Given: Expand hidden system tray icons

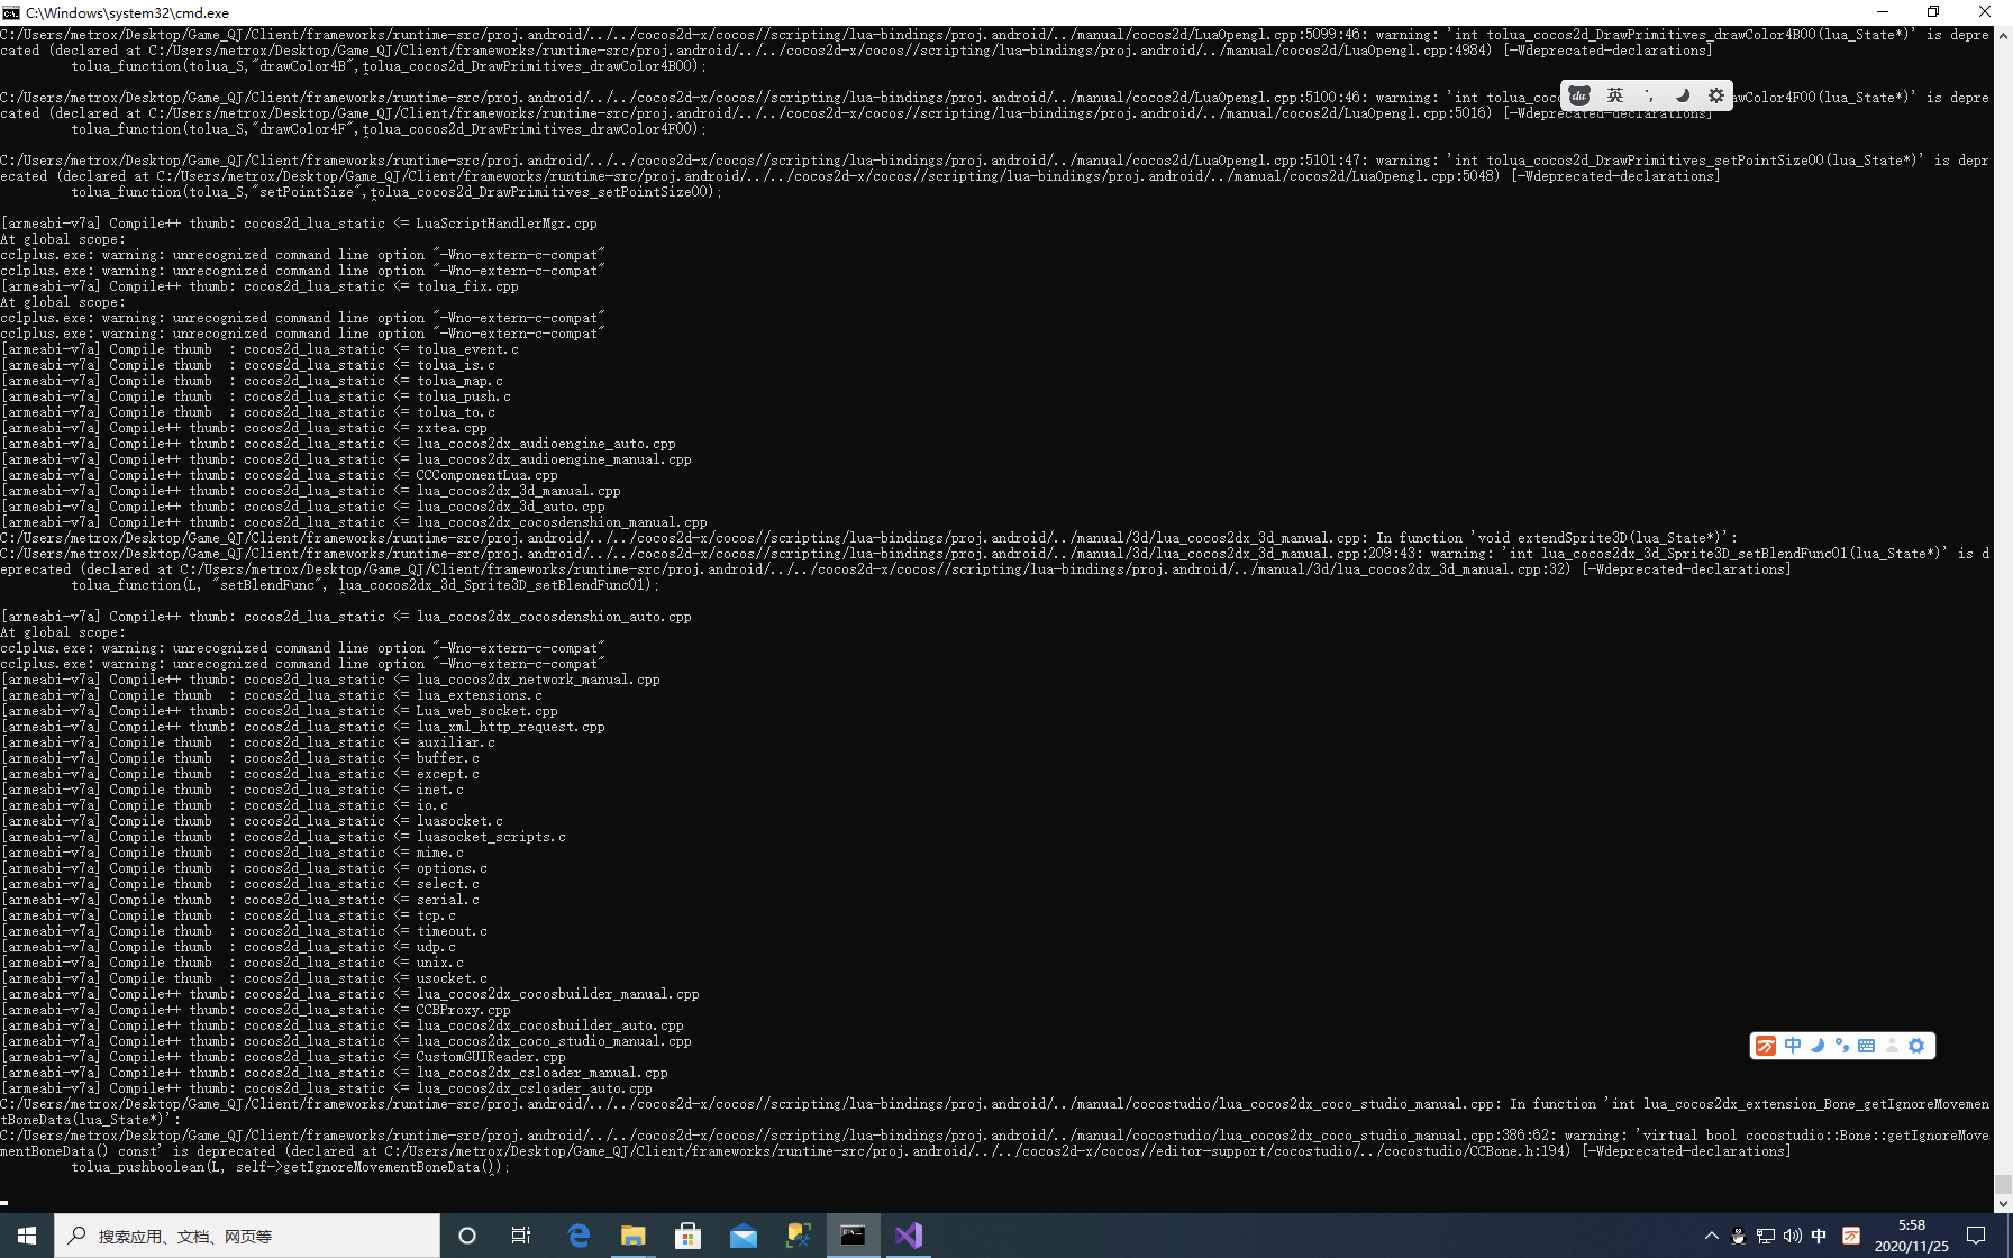Looking at the screenshot, I should (1711, 1236).
